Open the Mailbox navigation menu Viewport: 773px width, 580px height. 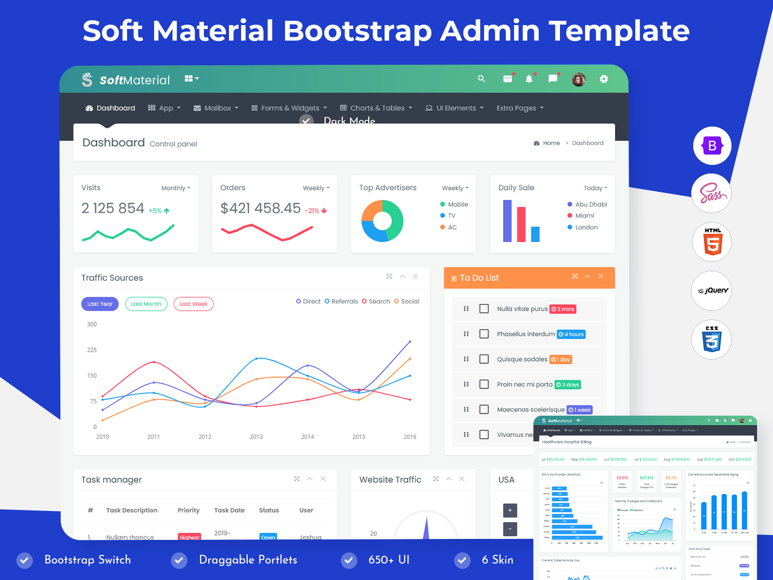[x=215, y=108]
